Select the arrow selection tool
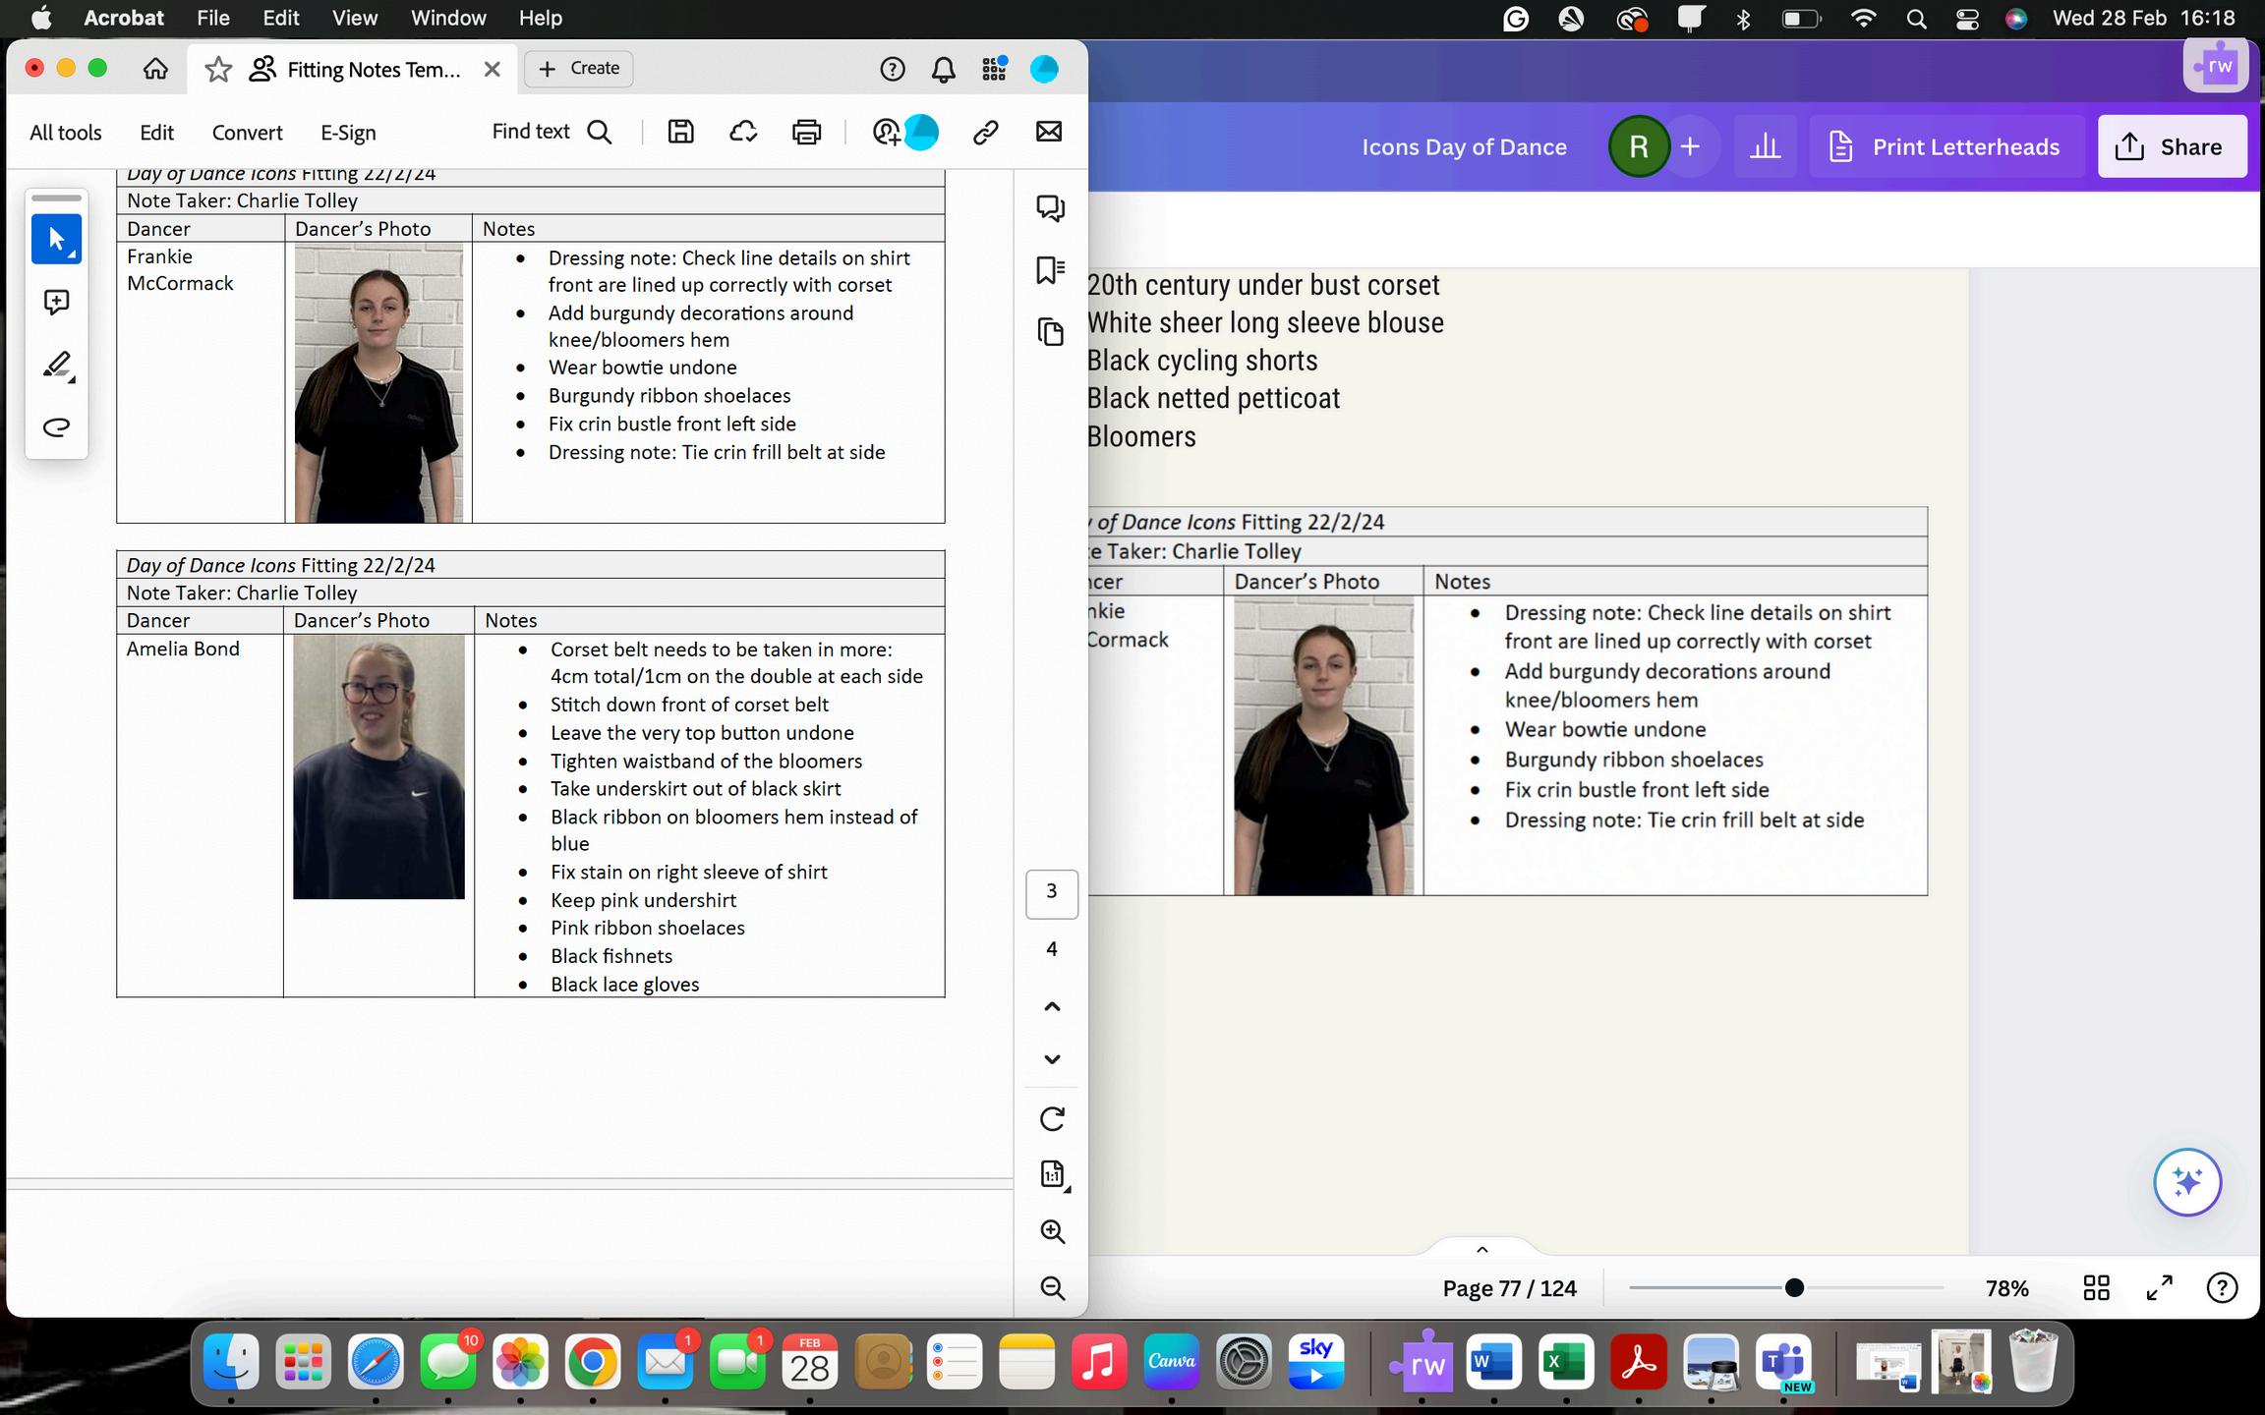The height and width of the screenshot is (1415, 2265). tap(56, 239)
